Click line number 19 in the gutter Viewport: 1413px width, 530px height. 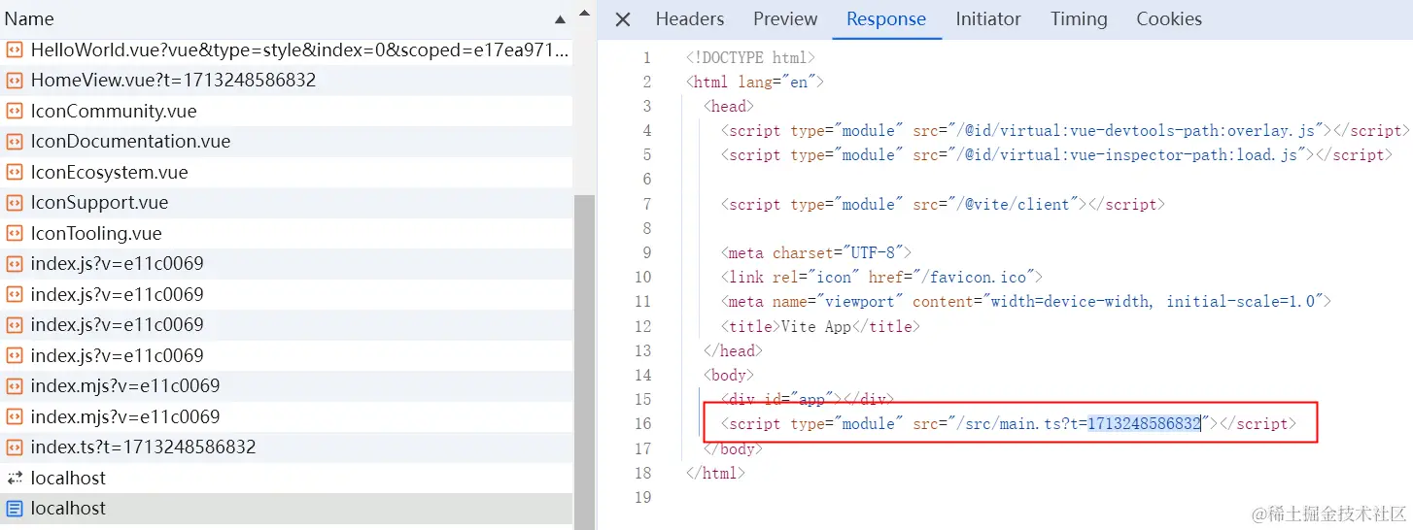coord(642,497)
